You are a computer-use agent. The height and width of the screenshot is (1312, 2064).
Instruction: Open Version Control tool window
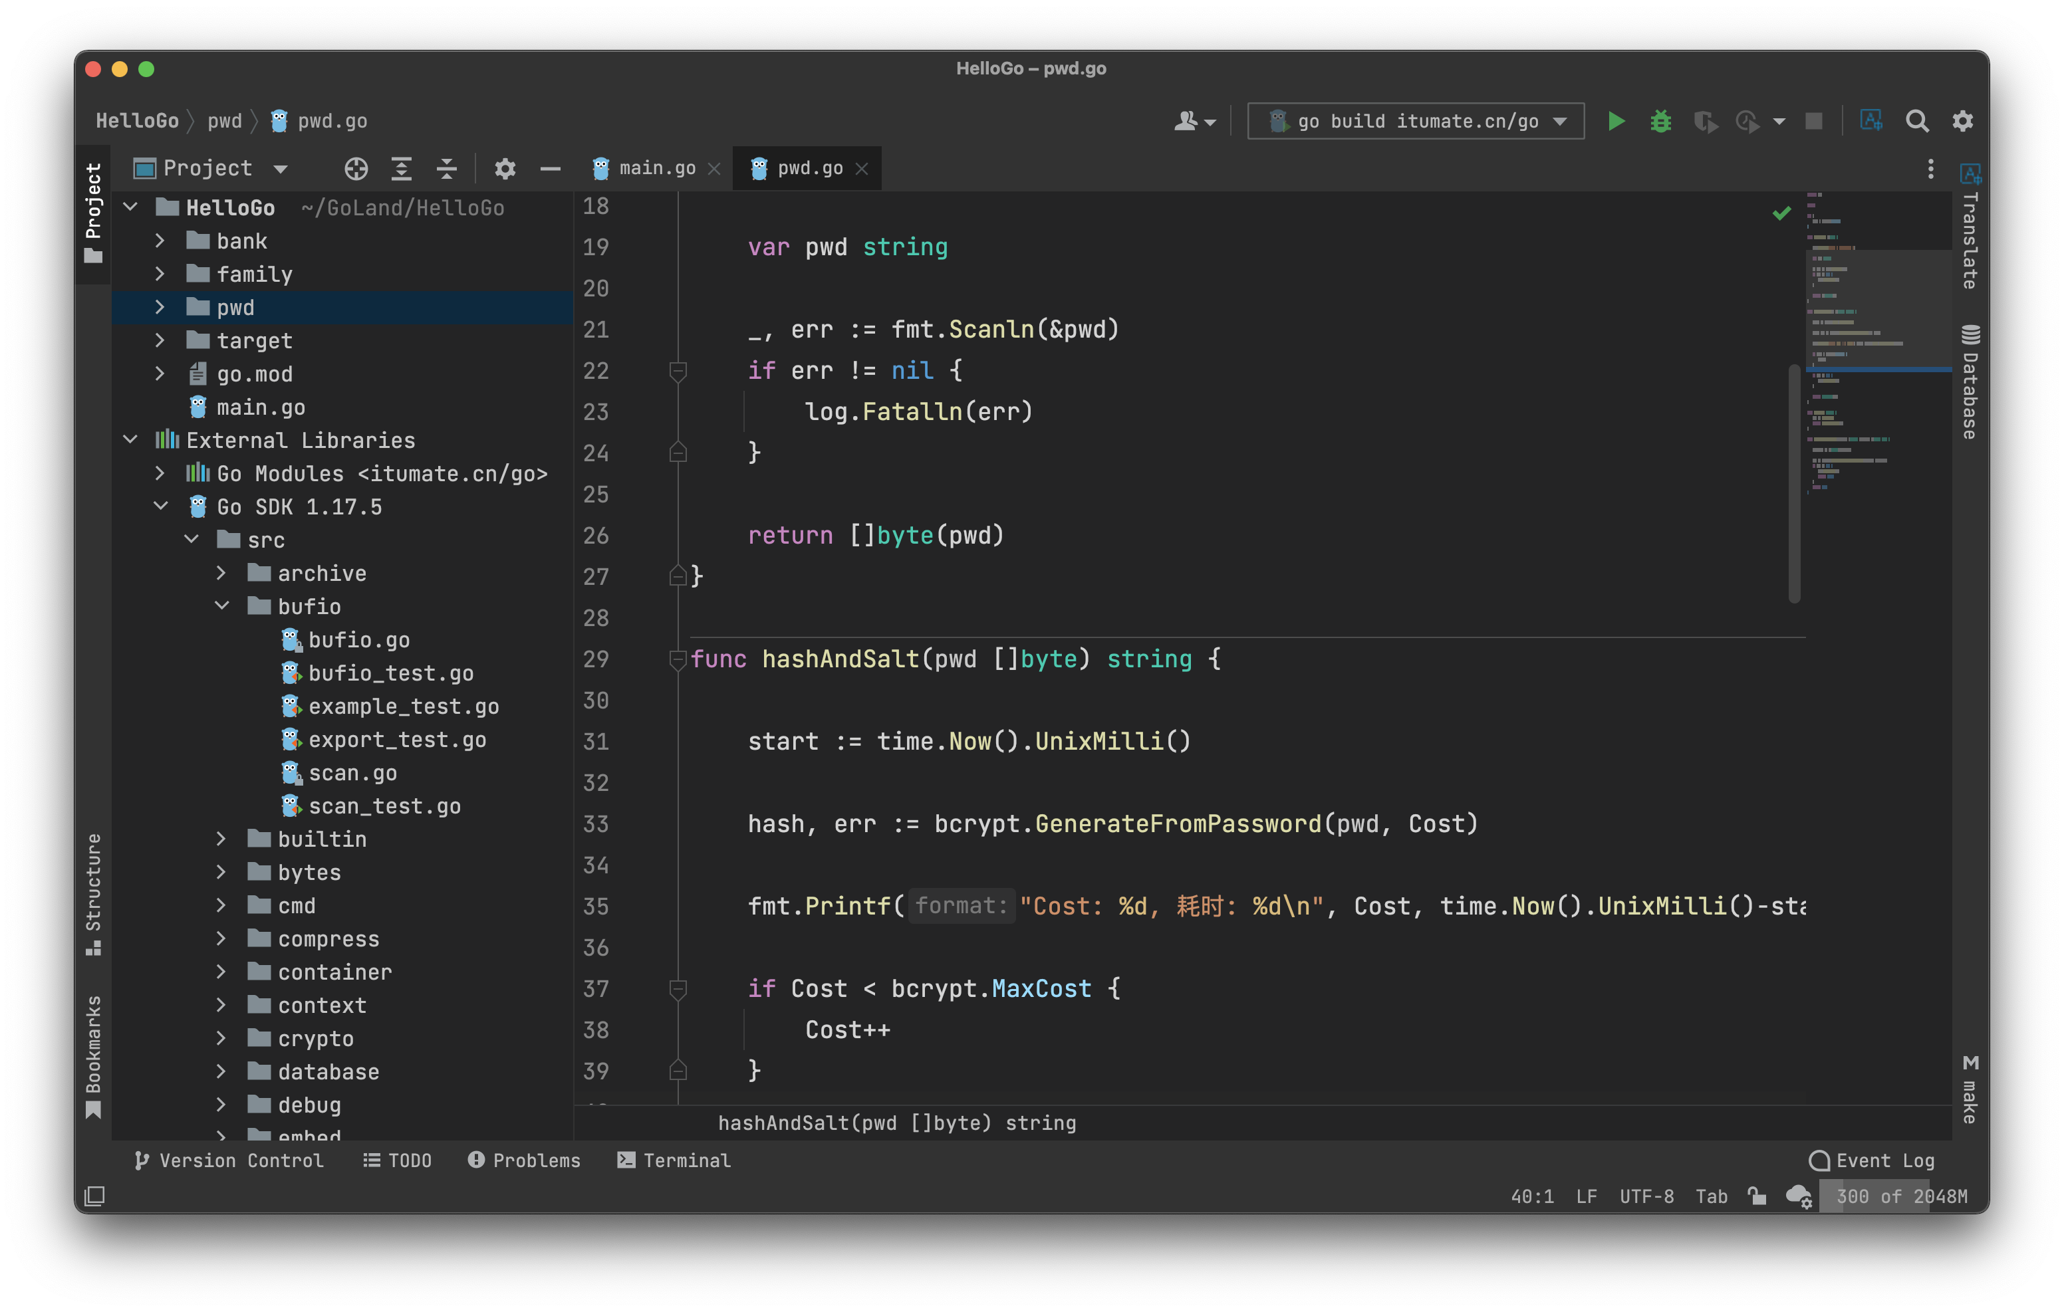click(x=229, y=1160)
